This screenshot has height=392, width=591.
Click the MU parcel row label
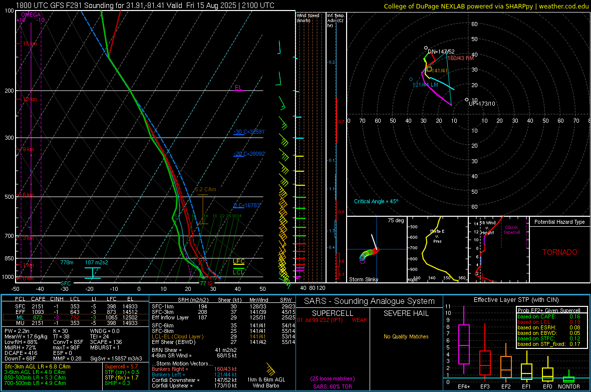(x=20, y=323)
